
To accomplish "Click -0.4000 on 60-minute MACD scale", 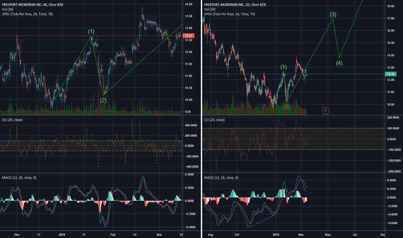I will tap(190, 227).
